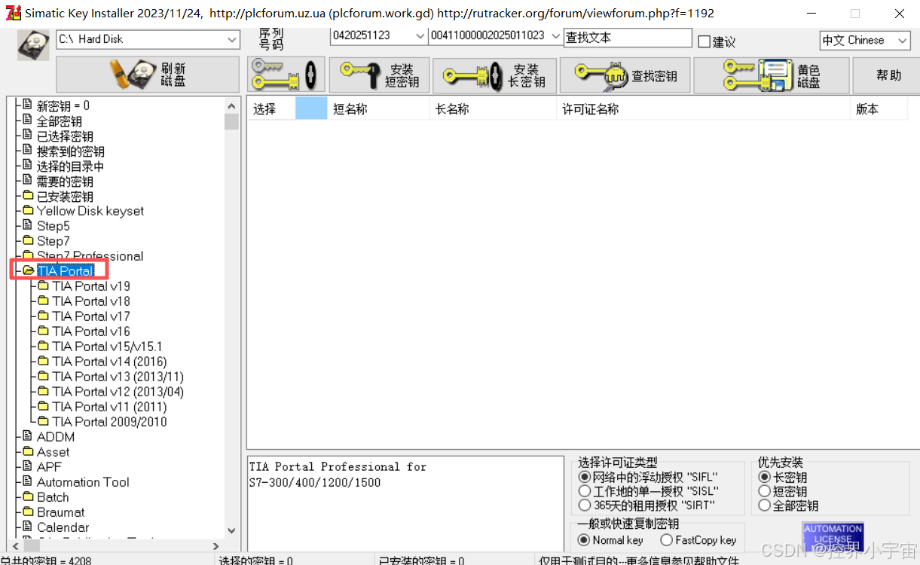Click the tree scrollbar down arrow
This screenshot has height=565, width=920.
(231, 531)
